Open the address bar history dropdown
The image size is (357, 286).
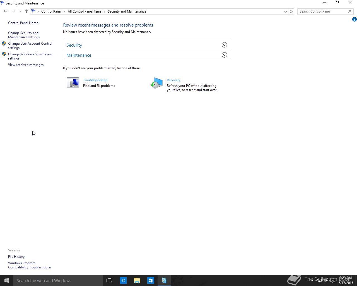285,11
